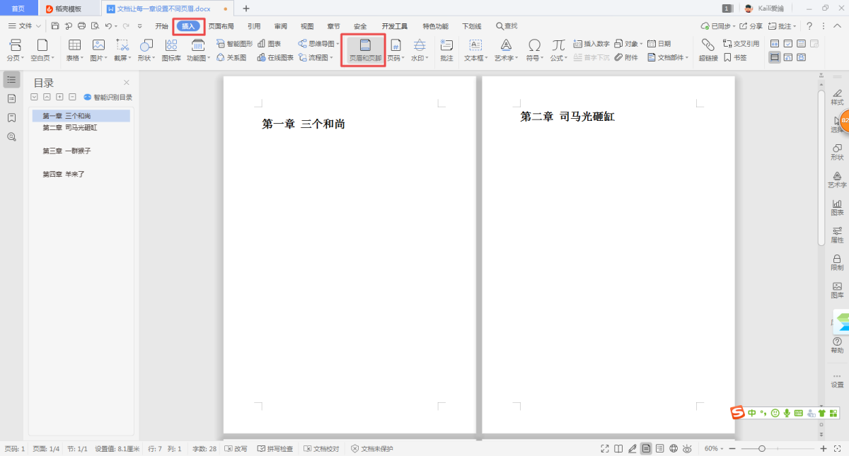Click the 分享 share button
849x456 pixels.
coord(751,26)
